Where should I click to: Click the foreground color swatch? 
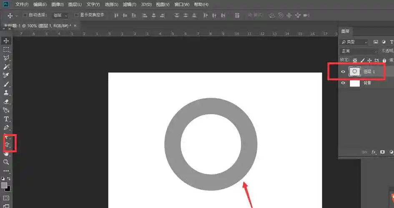4,185
